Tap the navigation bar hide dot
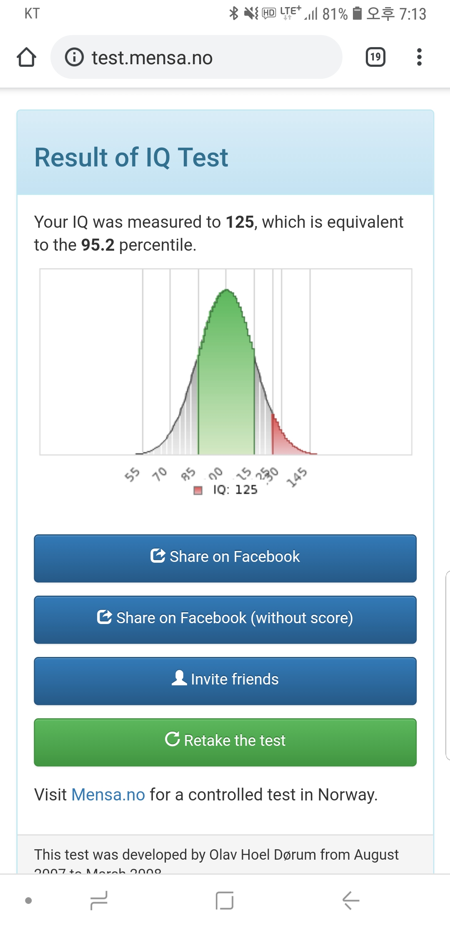 pyautogui.click(x=28, y=900)
